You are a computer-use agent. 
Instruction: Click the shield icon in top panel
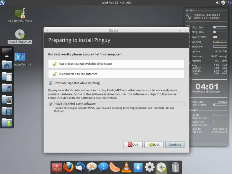point(223,3)
